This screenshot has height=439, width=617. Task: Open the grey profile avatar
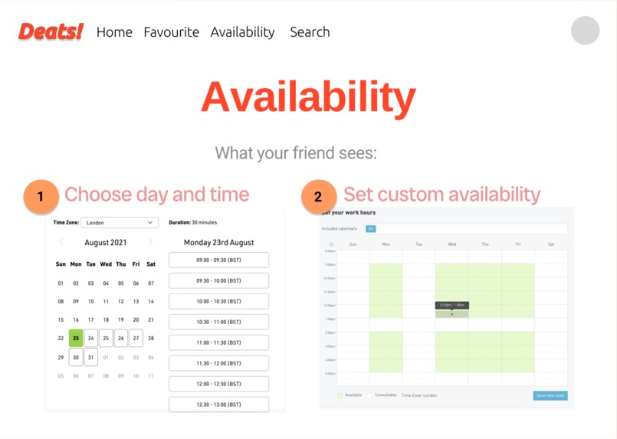585,31
